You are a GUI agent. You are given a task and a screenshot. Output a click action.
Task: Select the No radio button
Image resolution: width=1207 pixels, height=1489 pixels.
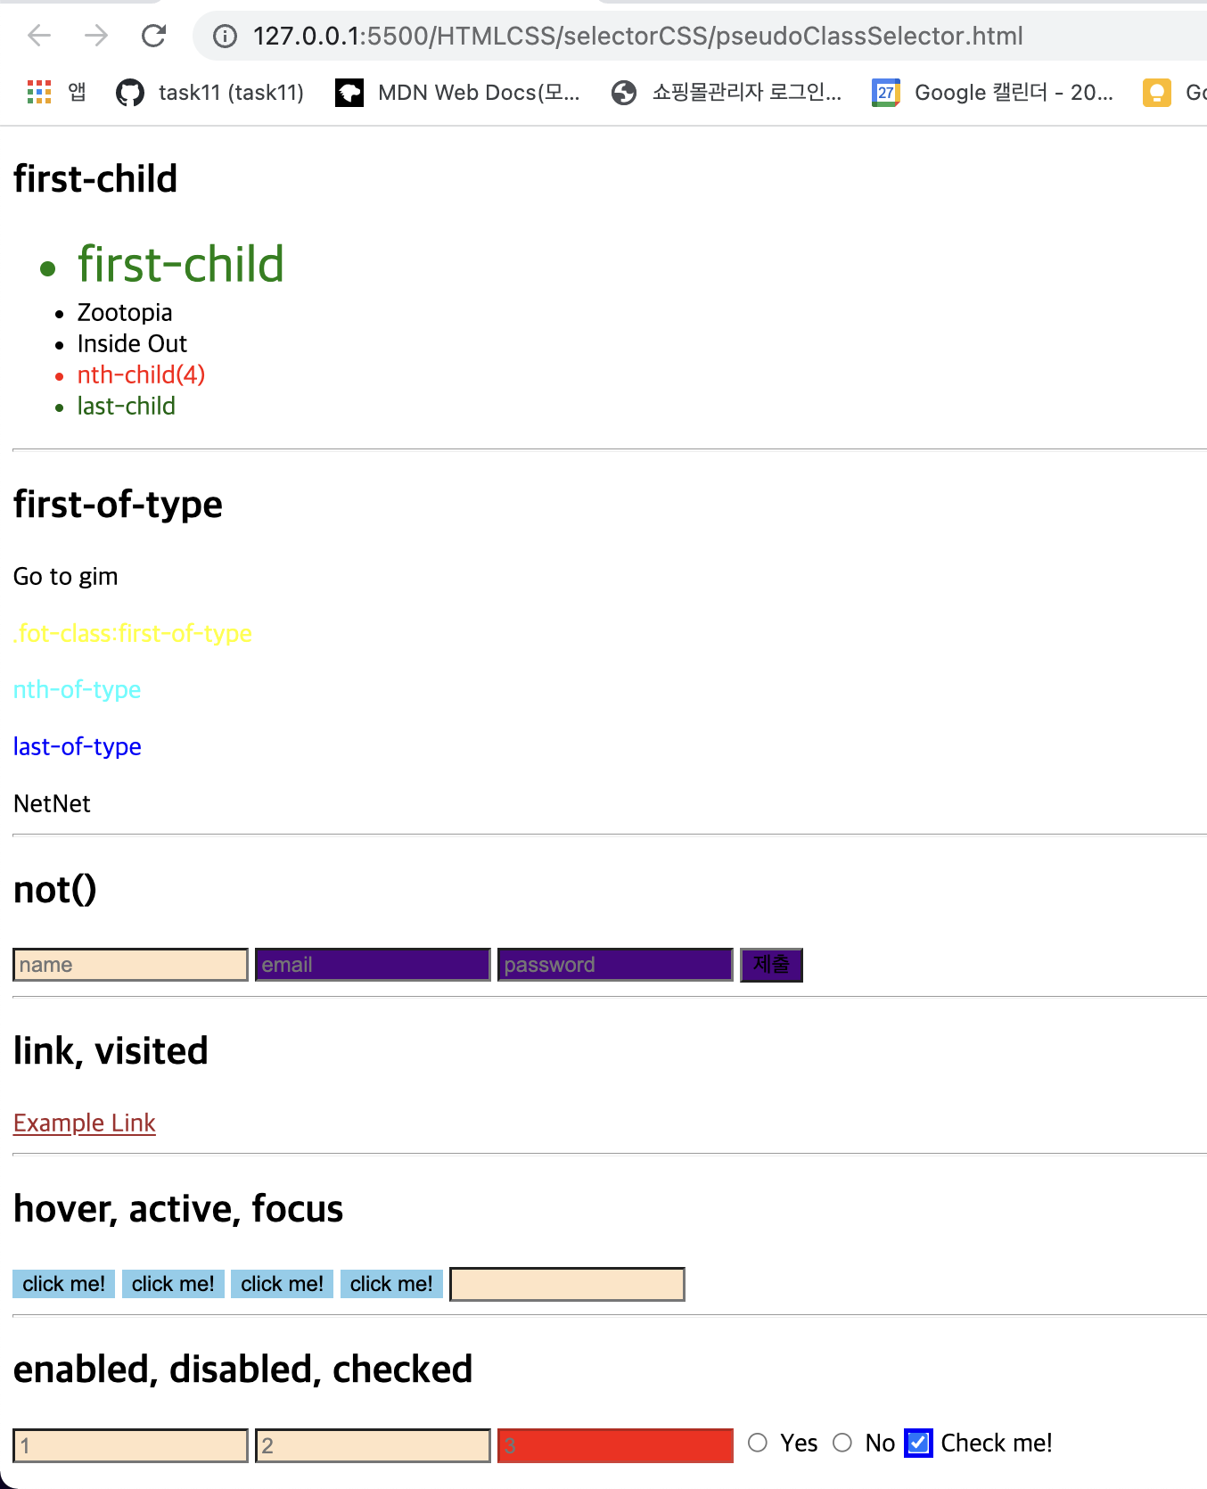(x=842, y=1443)
